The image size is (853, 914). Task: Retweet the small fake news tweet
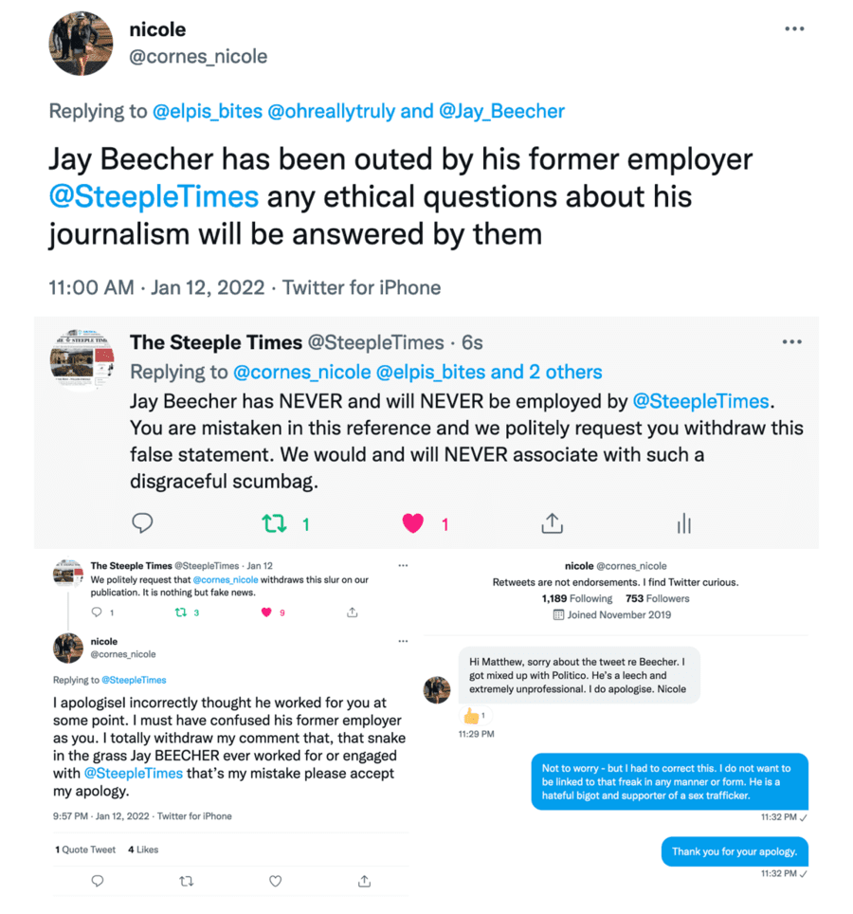[x=180, y=612]
